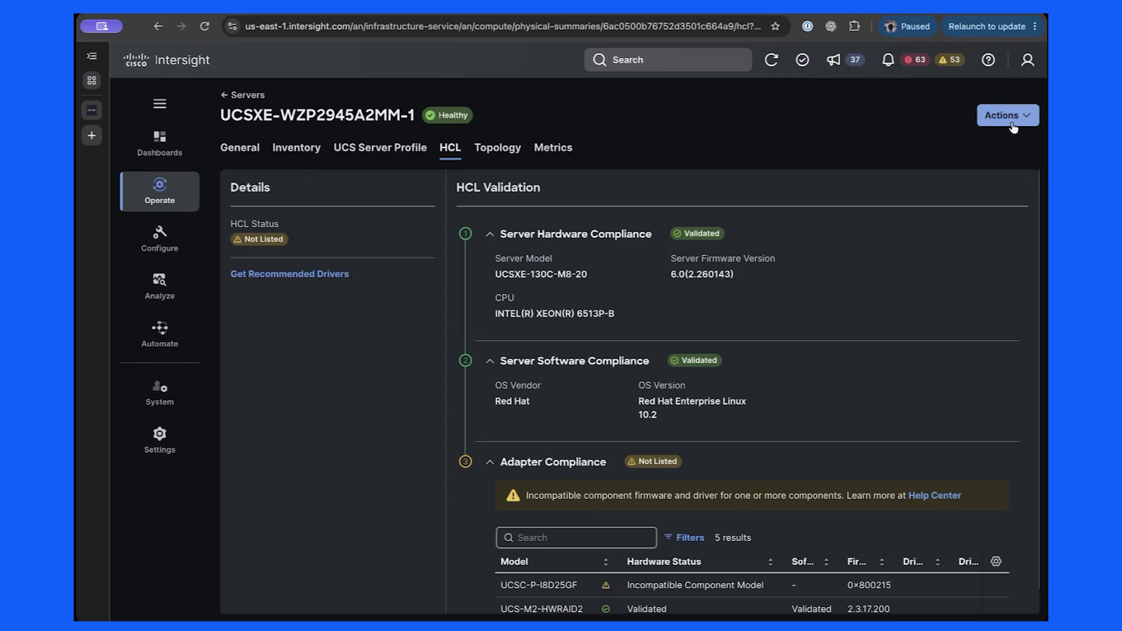Image resolution: width=1122 pixels, height=631 pixels.
Task: Open the Metrics tab
Action: point(553,148)
